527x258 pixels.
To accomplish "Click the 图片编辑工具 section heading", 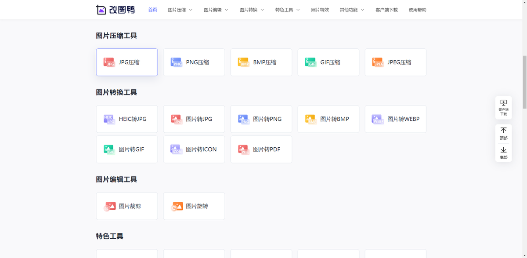I will point(116,179).
